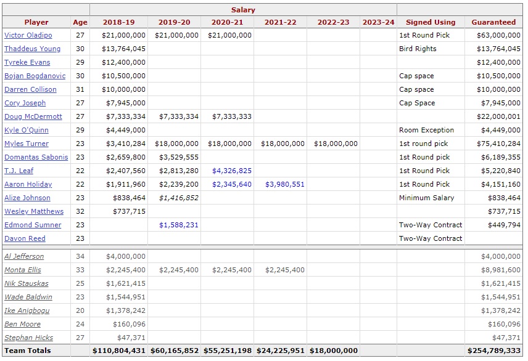The width and height of the screenshot is (528, 361).
Task: Select Thaddeus Young's $13,764,045 2018-19 salary
Action: pos(123,49)
